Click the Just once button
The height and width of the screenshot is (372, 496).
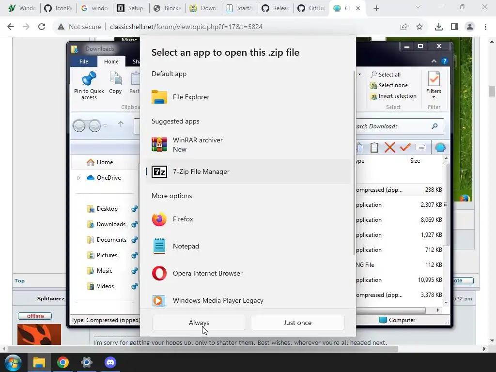coord(297,323)
